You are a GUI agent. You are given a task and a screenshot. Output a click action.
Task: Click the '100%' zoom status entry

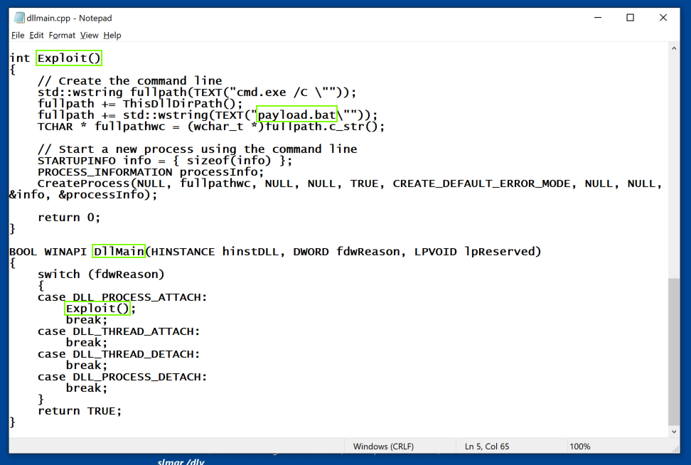pos(579,447)
